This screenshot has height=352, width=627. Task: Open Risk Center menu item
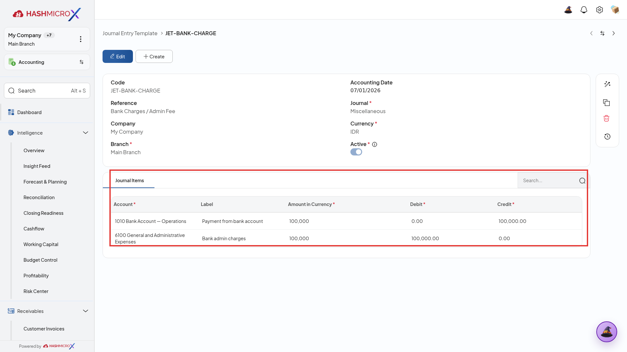[36, 291]
